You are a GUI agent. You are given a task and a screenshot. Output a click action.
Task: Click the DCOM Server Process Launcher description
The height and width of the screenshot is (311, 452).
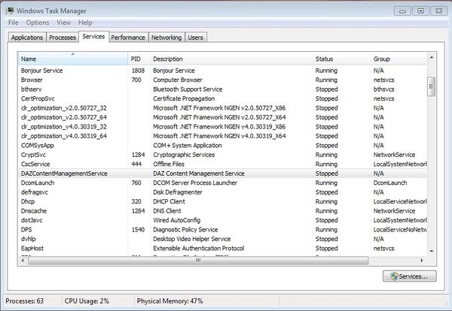[195, 183]
